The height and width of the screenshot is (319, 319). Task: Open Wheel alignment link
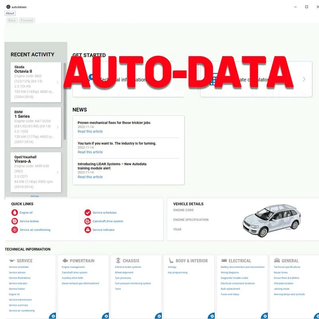point(124,273)
